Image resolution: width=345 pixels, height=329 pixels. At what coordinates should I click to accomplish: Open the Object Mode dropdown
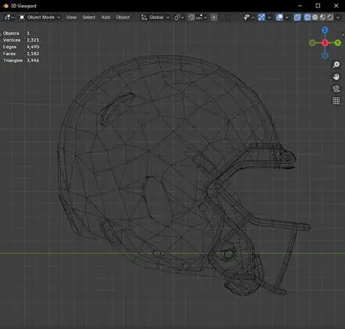point(40,18)
